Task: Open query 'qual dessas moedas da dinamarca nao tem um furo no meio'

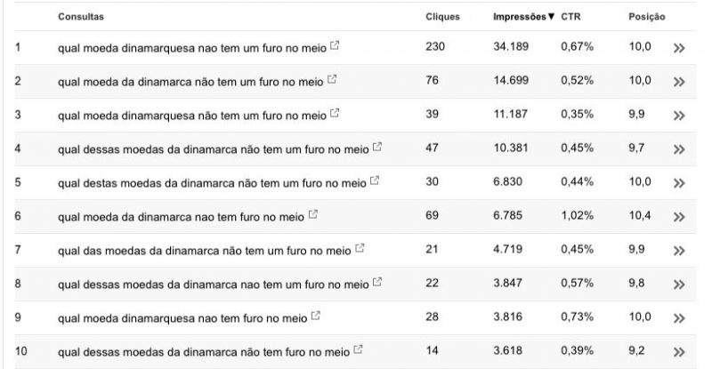Action: (x=213, y=285)
